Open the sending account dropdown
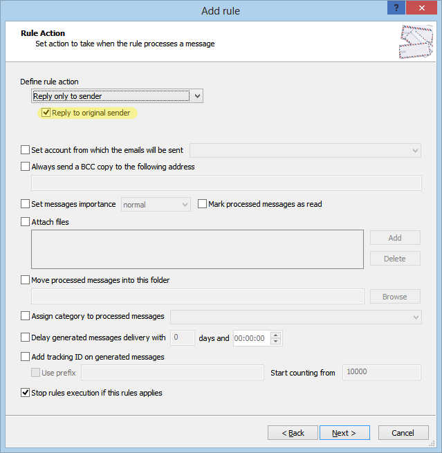This screenshot has height=453, width=442. [x=305, y=150]
